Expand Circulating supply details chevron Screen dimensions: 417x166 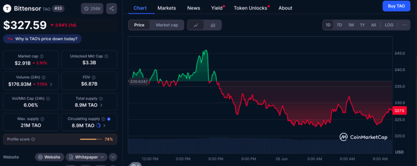click(x=104, y=125)
